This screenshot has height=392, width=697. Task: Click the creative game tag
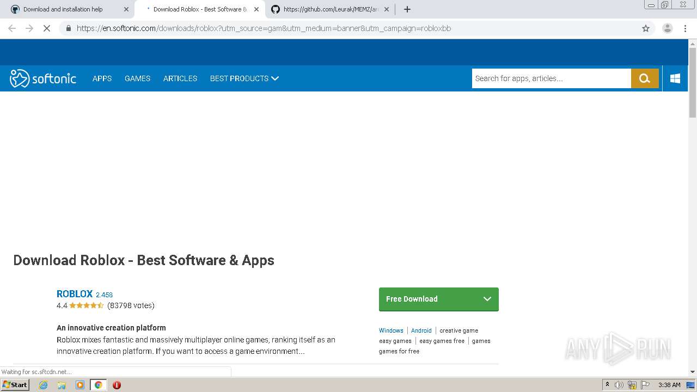click(x=458, y=330)
